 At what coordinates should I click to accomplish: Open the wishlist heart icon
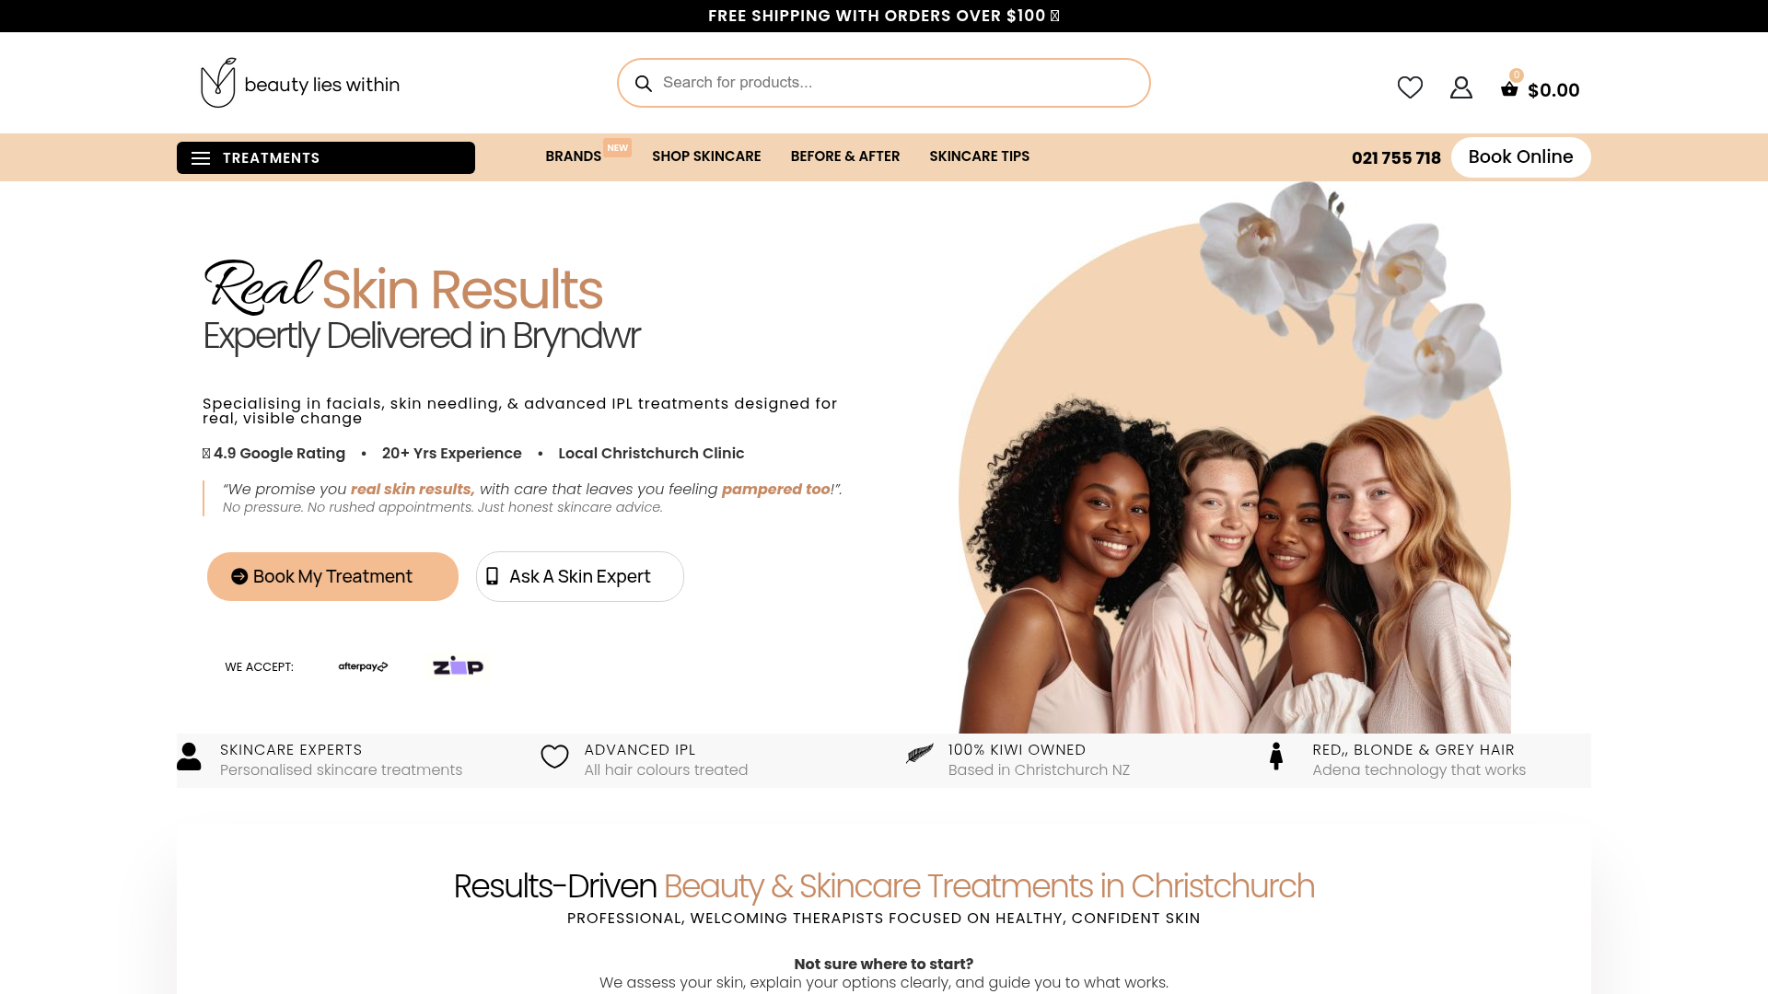click(1410, 87)
